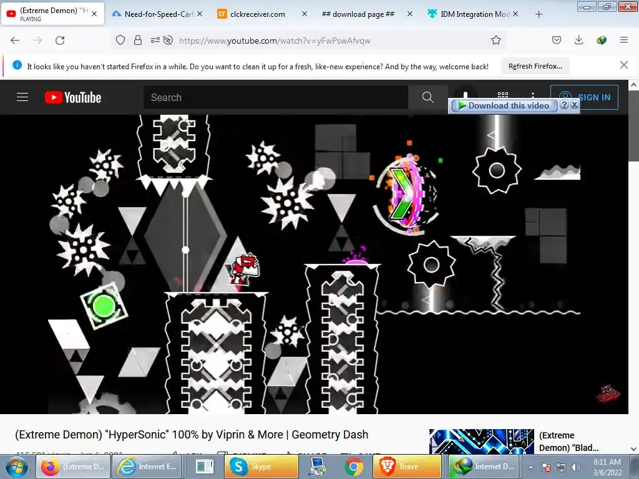Image resolution: width=639 pixels, height=479 pixels.
Task: Open the YouTube guide hamburger menu
Action: pos(22,97)
